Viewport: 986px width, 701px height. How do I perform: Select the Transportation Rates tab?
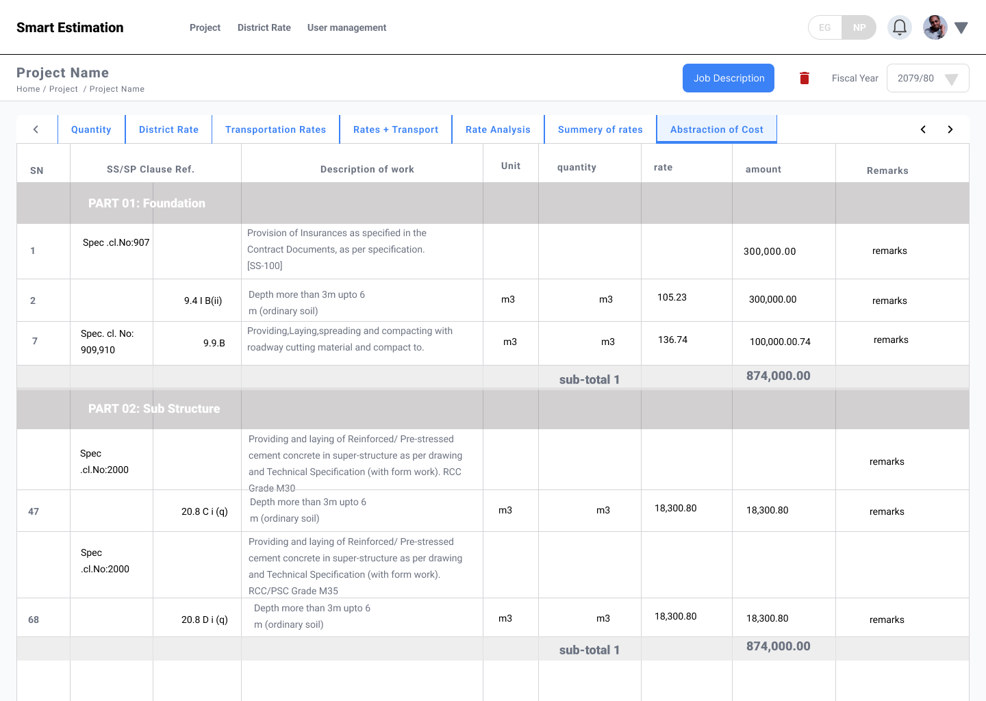click(x=275, y=129)
